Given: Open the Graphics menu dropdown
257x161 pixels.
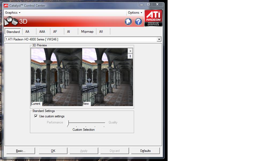Looking at the screenshot, I should pyautogui.click(x=13, y=13).
